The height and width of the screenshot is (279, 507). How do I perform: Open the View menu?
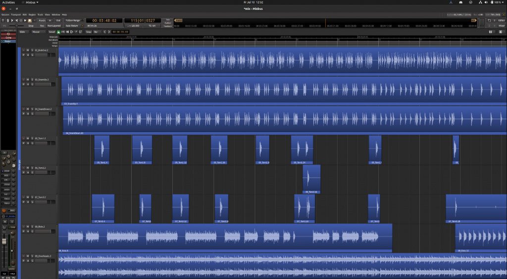coord(47,14)
